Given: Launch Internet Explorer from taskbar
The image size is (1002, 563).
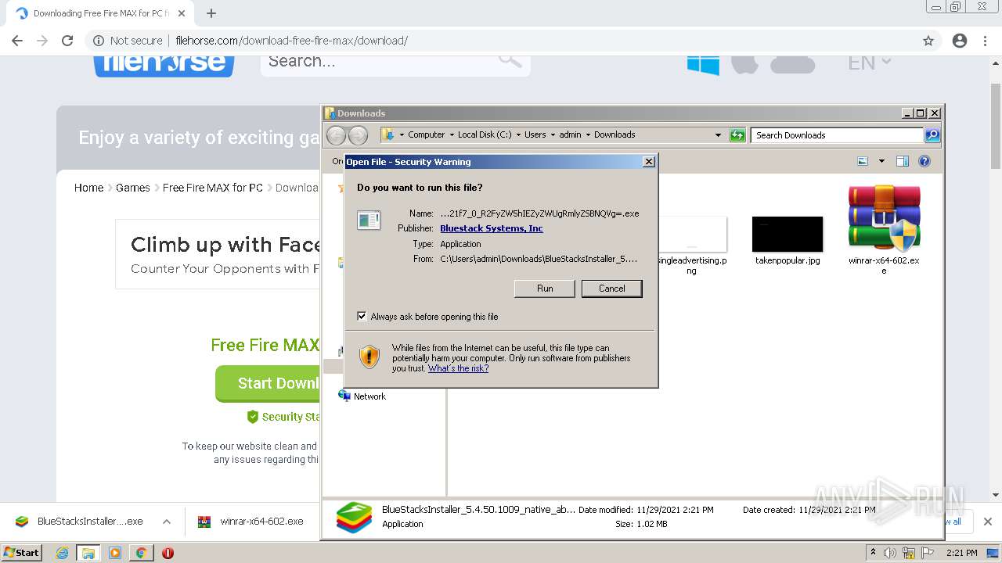Looking at the screenshot, I should [x=63, y=553].
